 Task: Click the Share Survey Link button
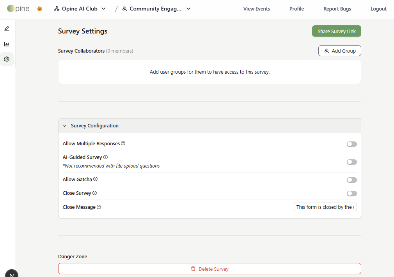336,31
